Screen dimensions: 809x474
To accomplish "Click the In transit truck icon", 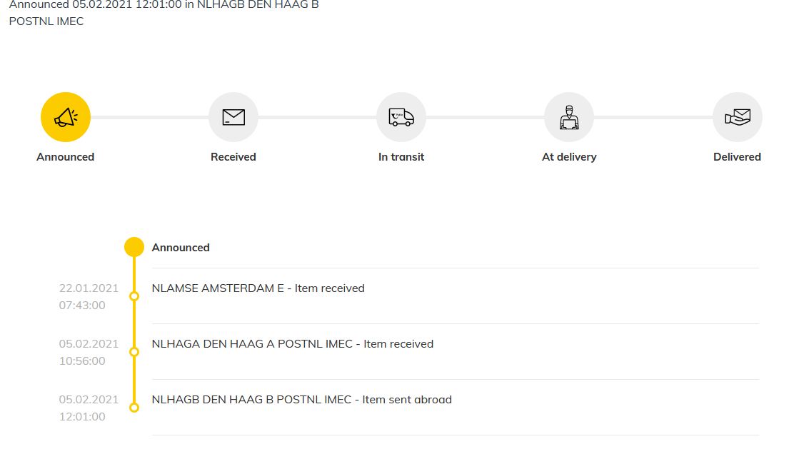I will tap(401, 117).
